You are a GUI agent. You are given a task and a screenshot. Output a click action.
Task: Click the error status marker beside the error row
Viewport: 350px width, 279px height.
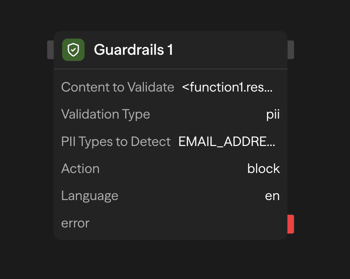(291, 224)
